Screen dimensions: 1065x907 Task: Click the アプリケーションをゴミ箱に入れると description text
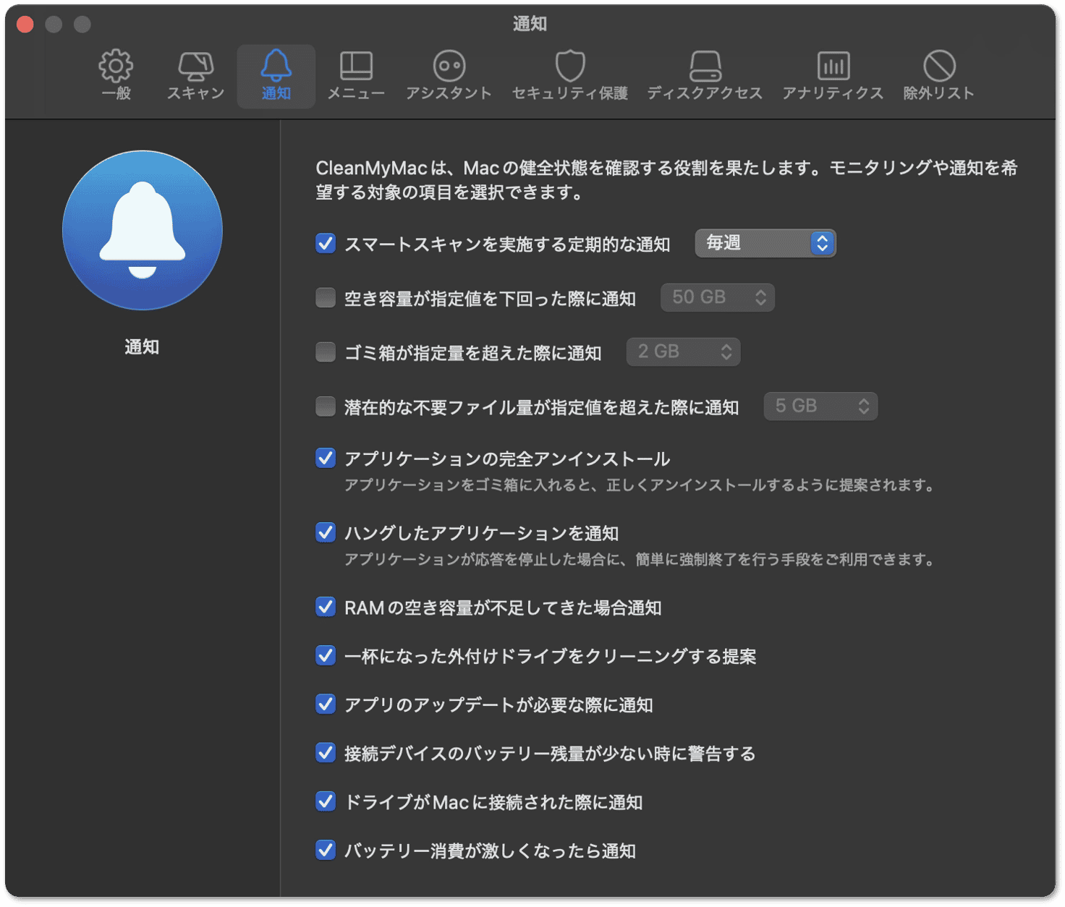pyautogui.click(x=640, y=485)
